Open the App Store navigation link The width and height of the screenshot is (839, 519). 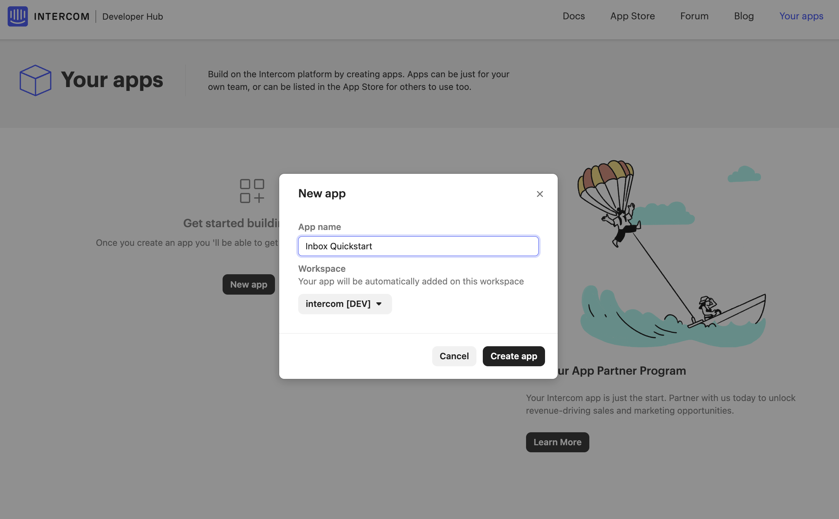632,16
